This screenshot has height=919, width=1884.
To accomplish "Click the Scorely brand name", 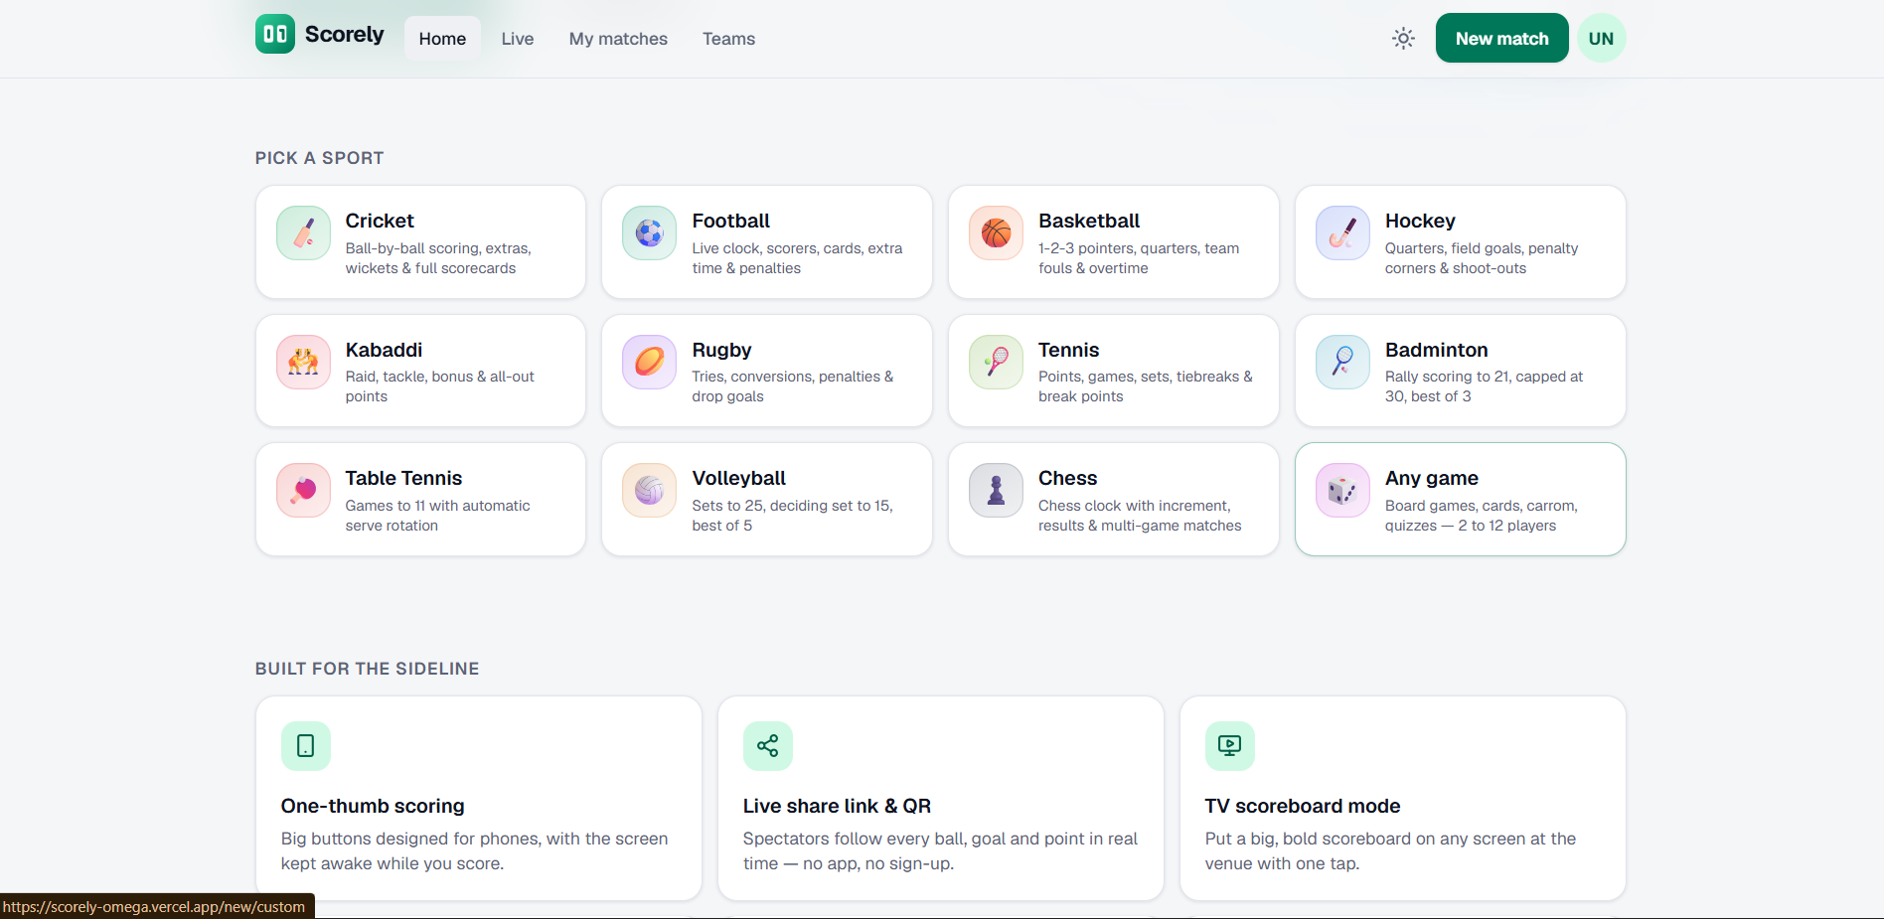I will (x=344, y=35).
